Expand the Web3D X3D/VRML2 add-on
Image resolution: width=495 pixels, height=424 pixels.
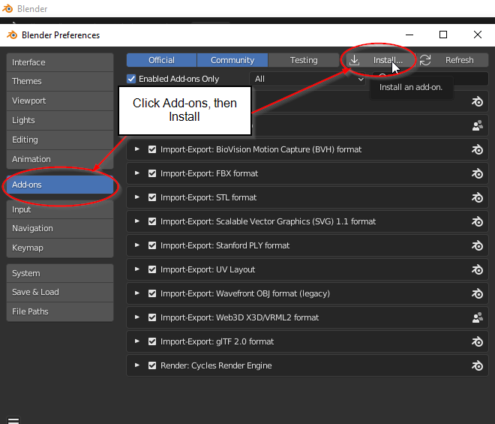pyautogui.click(x=137, y=317)
